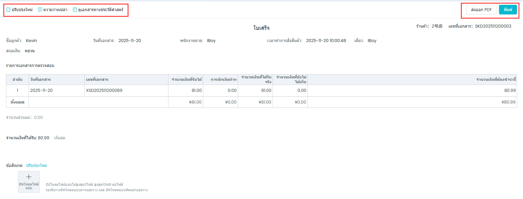The image size is (523, 199).
Task: Open historical documents via ดูเอกสารทางประวัติศาสตร์ icon
Action: [75, 10]
